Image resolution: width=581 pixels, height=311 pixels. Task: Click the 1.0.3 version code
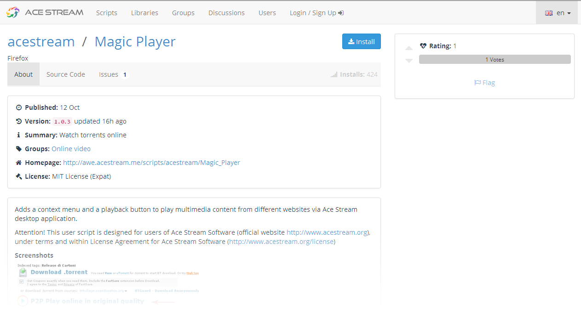(x=62, y=122)
